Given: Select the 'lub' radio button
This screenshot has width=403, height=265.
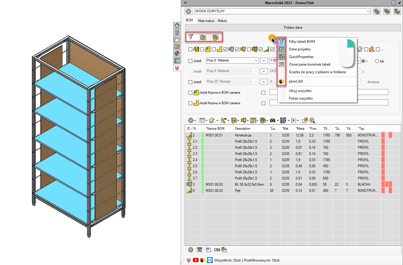Looking at the screenshot, I should tap(377, 61).
